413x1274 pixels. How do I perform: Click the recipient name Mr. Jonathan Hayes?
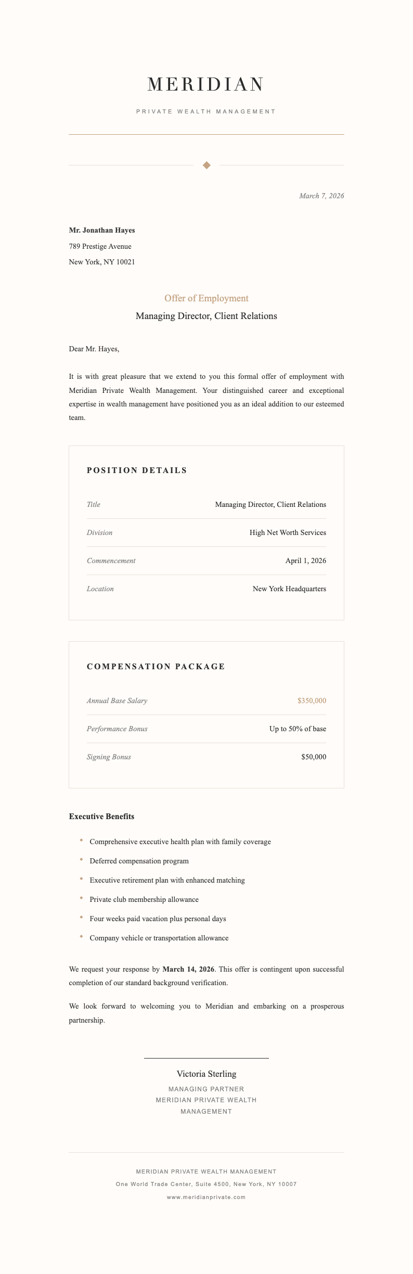[x=102, y=230]
